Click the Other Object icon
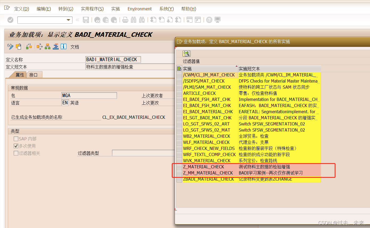 click(x=18, y=47)
